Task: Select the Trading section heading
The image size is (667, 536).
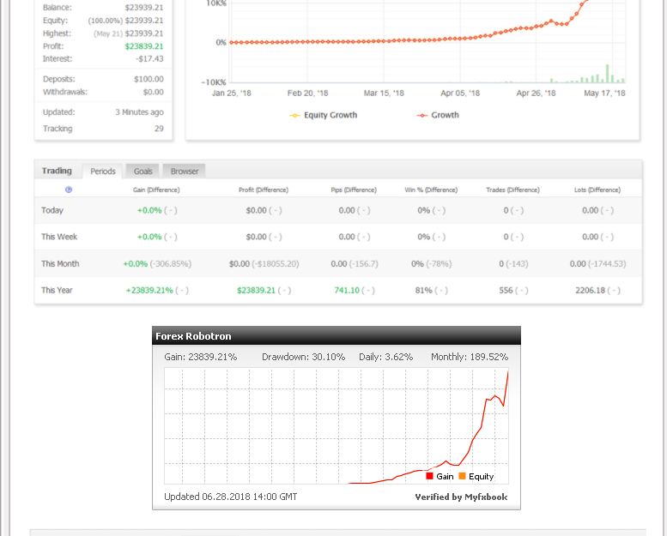Action: click(x=57, y=171)
